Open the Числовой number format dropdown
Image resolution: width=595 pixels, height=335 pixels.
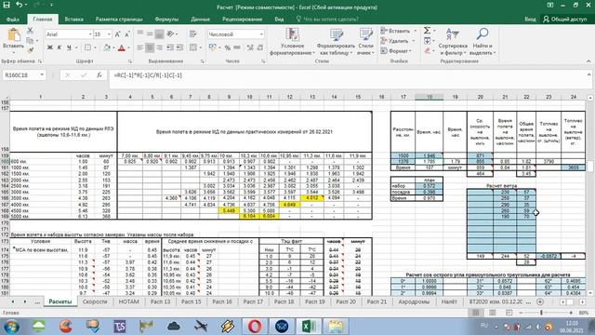coord(261,34)
